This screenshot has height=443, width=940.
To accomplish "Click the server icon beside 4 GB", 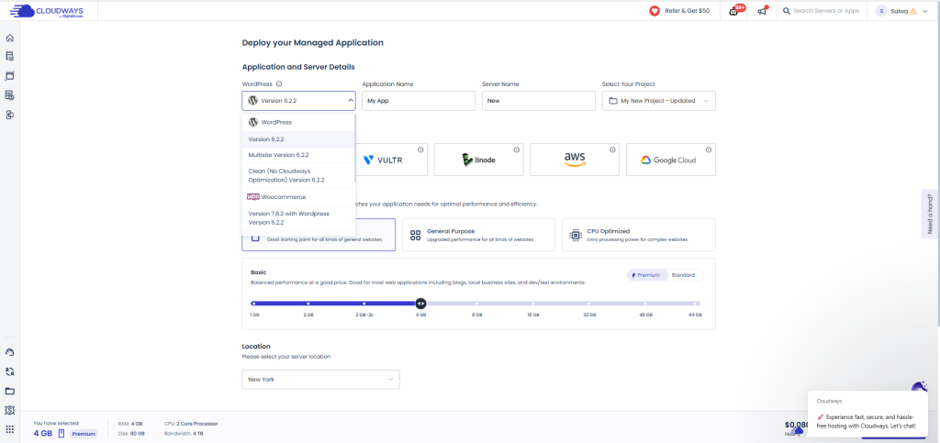I will click(x=62, y=434).
